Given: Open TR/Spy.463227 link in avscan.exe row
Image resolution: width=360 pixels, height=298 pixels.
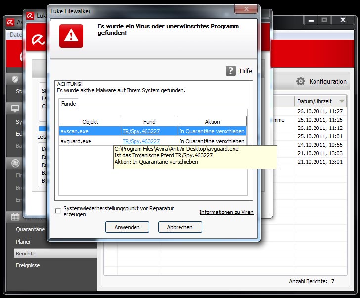Looking at the screenshot, I should pos(141,131).
